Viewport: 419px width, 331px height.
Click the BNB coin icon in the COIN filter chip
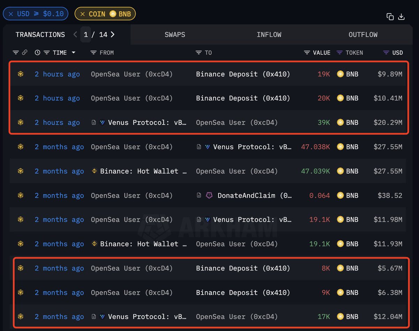point(113,14)
